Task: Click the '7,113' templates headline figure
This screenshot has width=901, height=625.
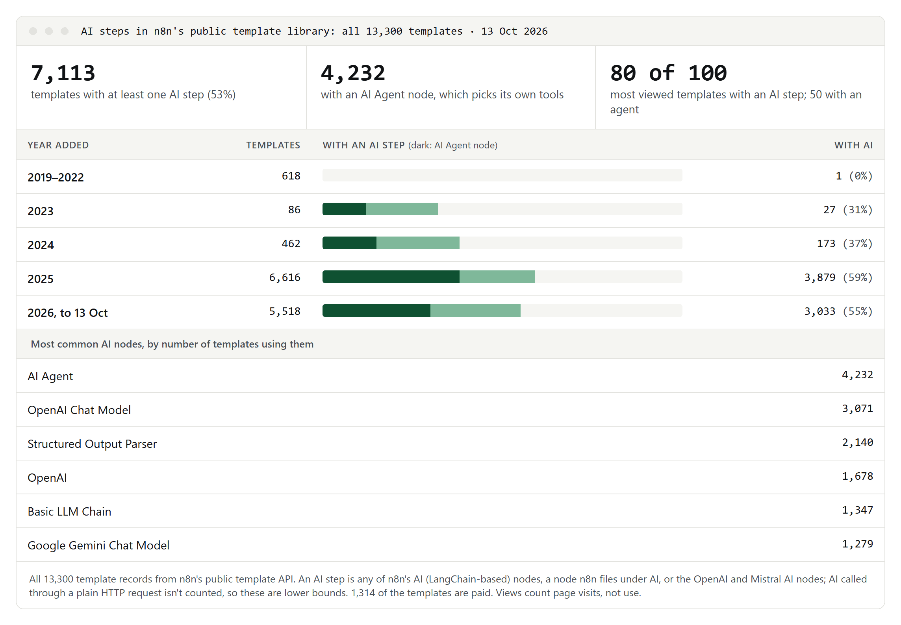Action: (x=63, y=73)
